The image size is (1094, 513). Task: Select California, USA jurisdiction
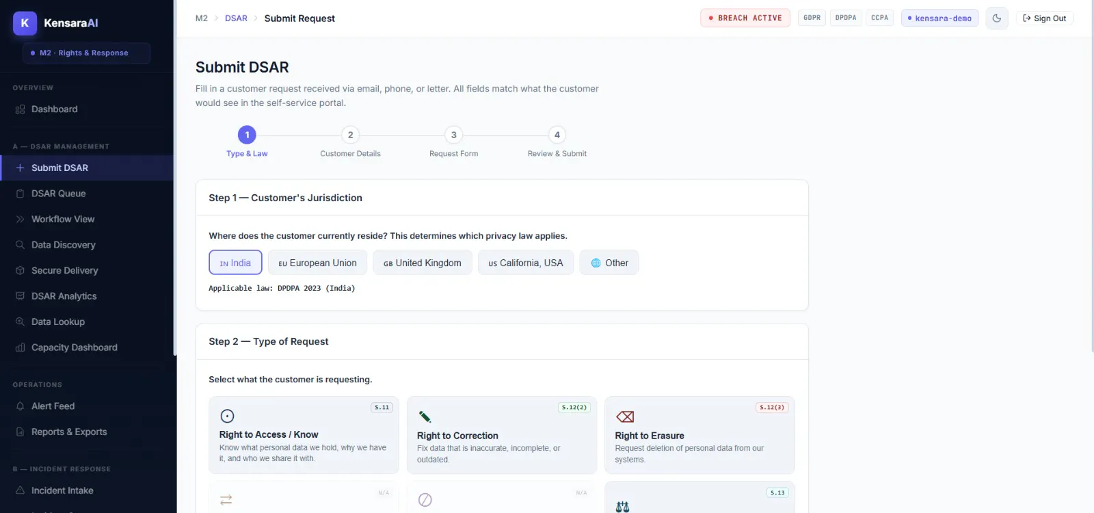click(x=526, y=263)
